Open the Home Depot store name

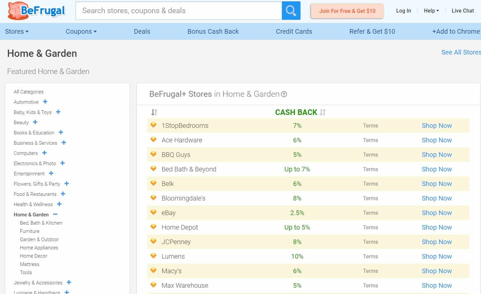(180, 227)
